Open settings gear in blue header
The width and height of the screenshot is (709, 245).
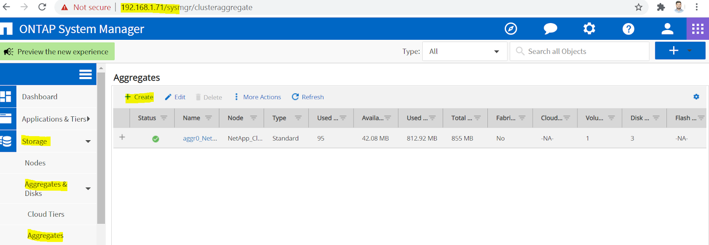589,29
